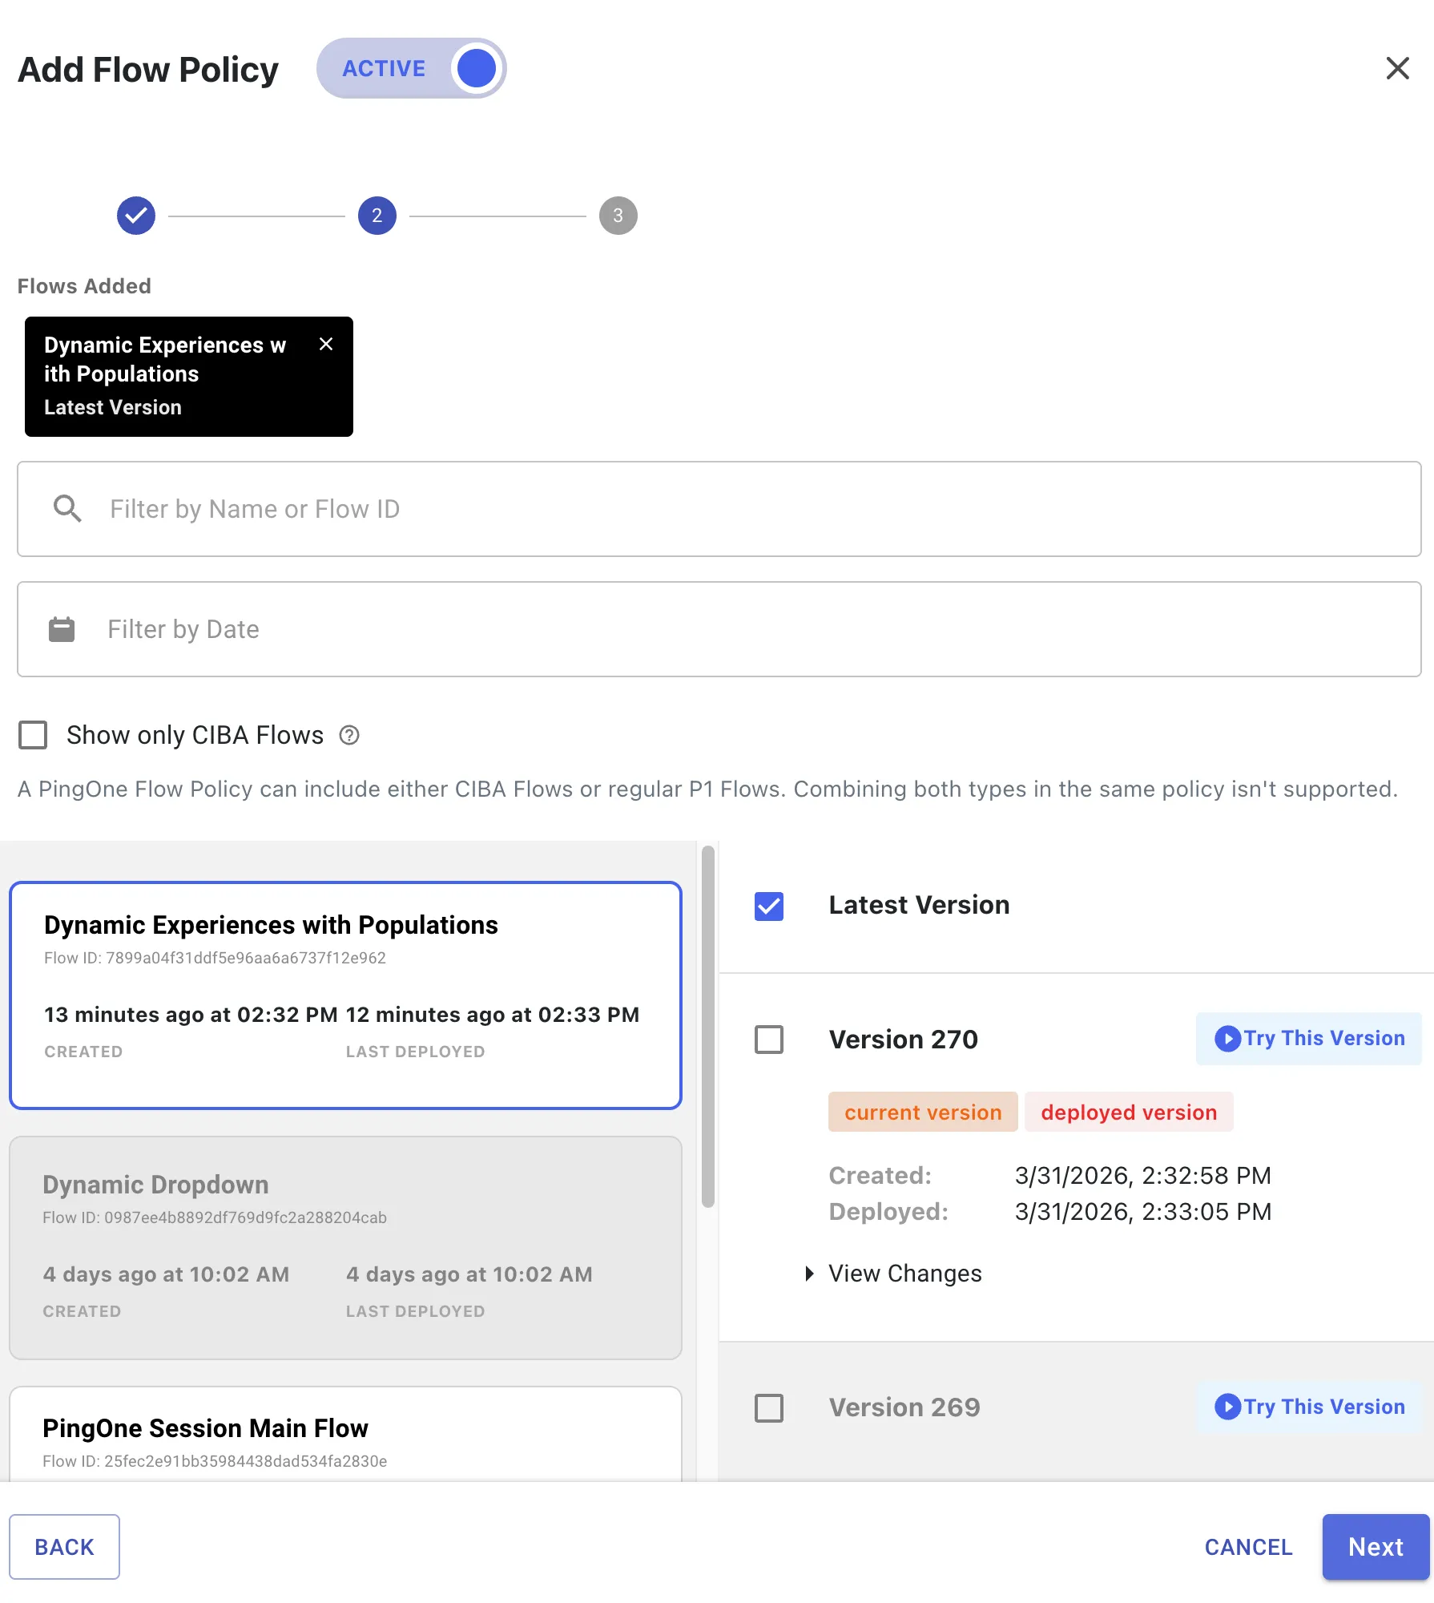Uncheck the Latest Version checkbox
The image size is (1434, 1603).
(x=769, y=906)
